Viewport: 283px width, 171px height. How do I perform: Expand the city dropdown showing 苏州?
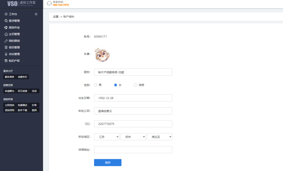(x=133, y=137)
